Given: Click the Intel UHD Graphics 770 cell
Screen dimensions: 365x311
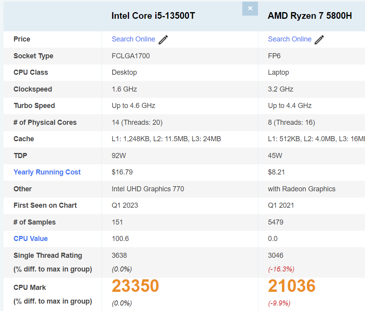Looking at the screenshot, I should pos(148,189).
